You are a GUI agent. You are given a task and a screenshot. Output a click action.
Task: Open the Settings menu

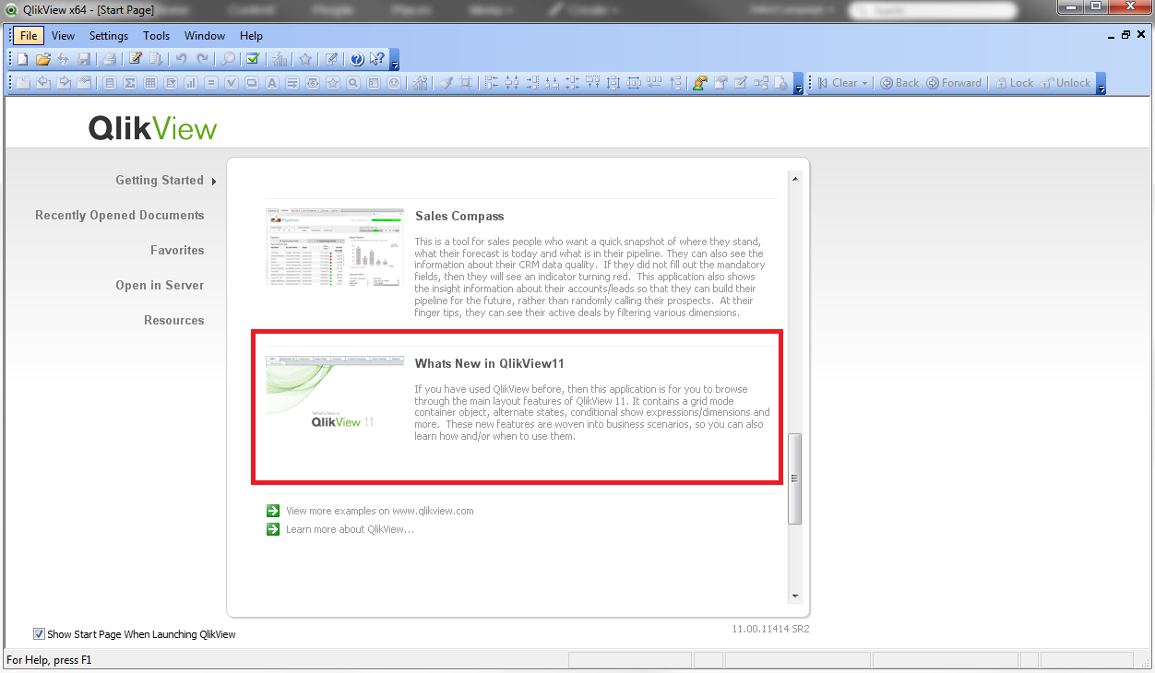tap(109, 36)
